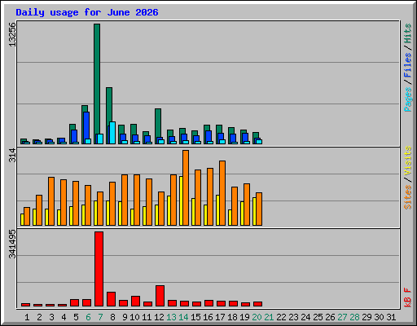Click the blue "Files" legend label
Viewport: 417px width, 326px height.
click(x=408, y=64)
